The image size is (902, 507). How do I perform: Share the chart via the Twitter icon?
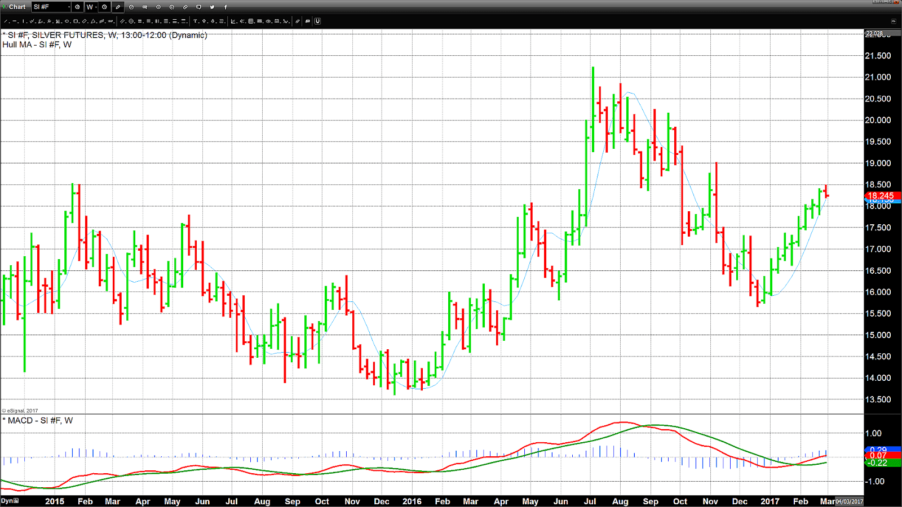coord(213,7)
